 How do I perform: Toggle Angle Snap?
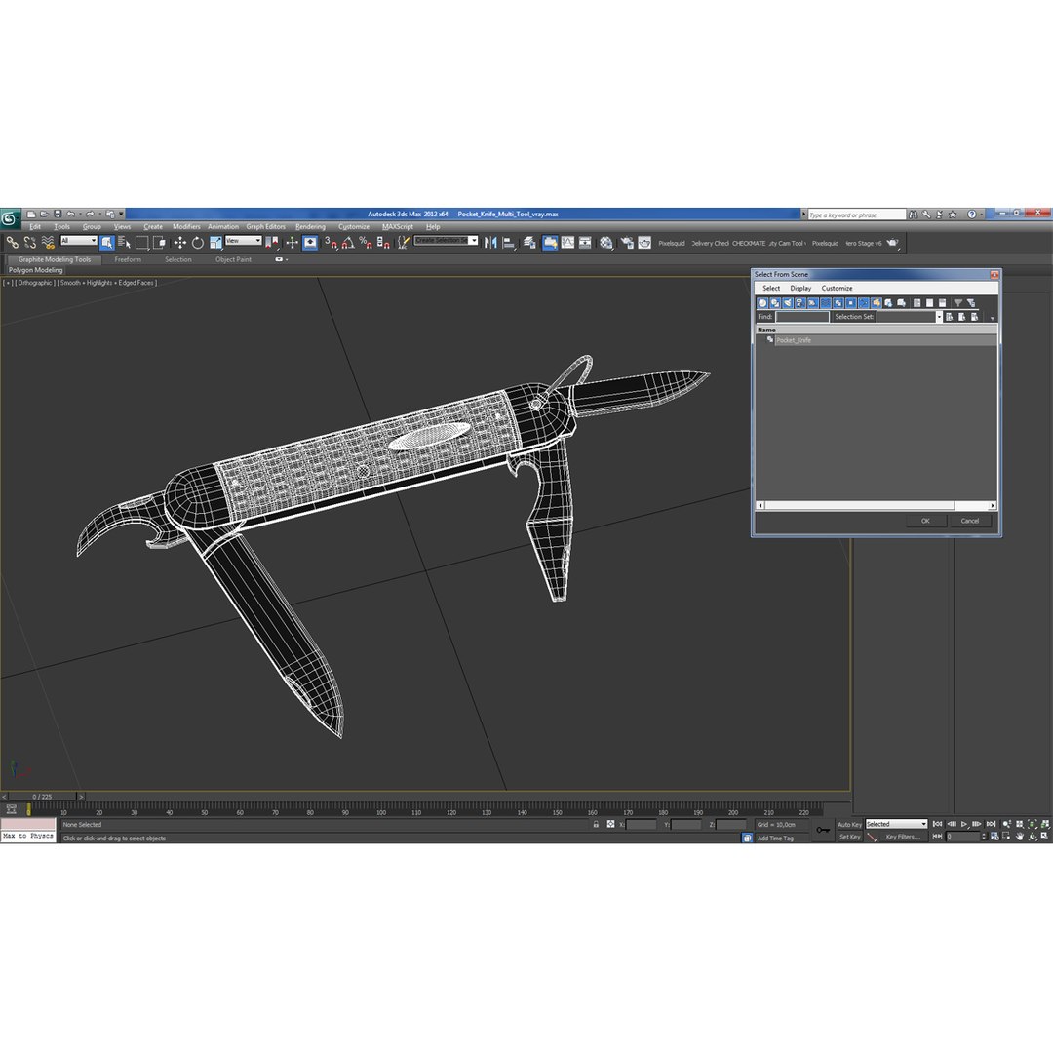click(348, 243)
